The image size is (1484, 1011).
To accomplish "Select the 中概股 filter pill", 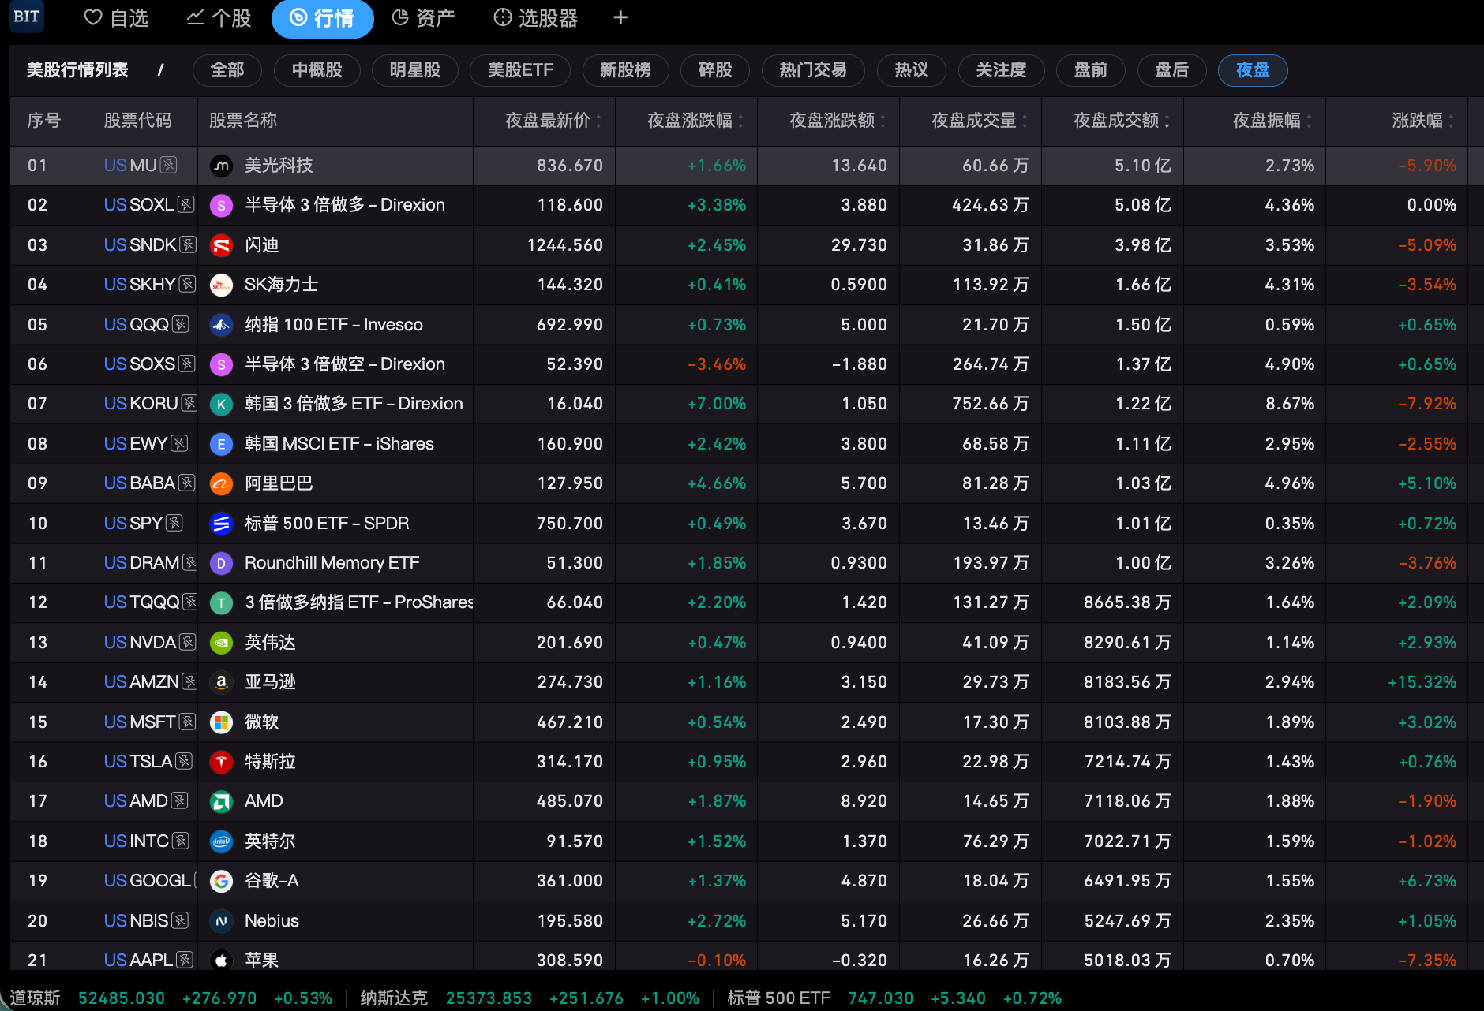I will (x=317, y=70).
